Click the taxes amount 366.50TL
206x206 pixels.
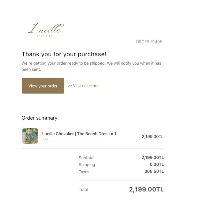point(154,171)
